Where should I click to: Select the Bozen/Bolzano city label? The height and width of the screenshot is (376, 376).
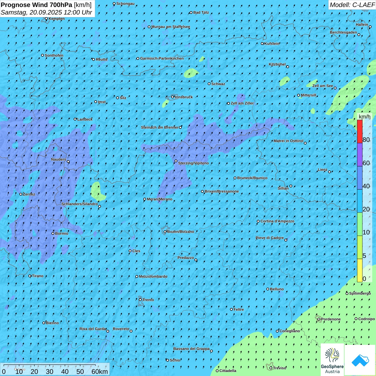tap(180, 232)
